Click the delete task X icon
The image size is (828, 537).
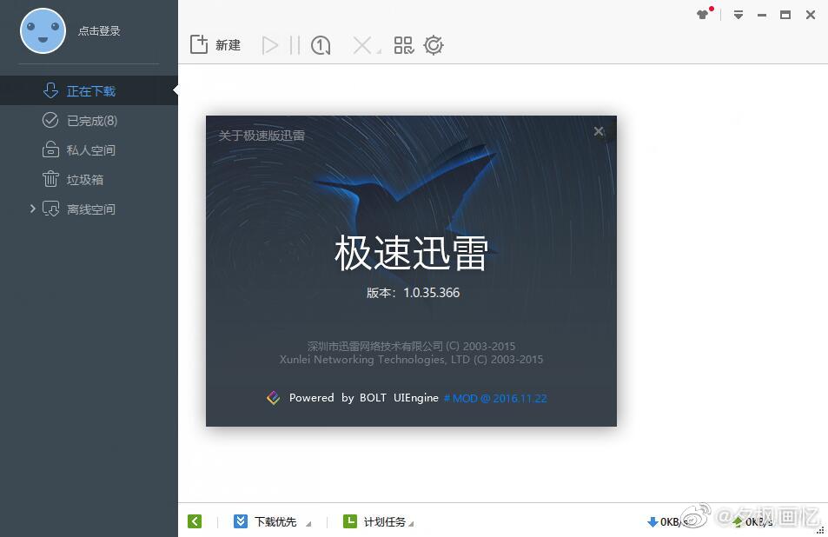click(x=361, y=45)
